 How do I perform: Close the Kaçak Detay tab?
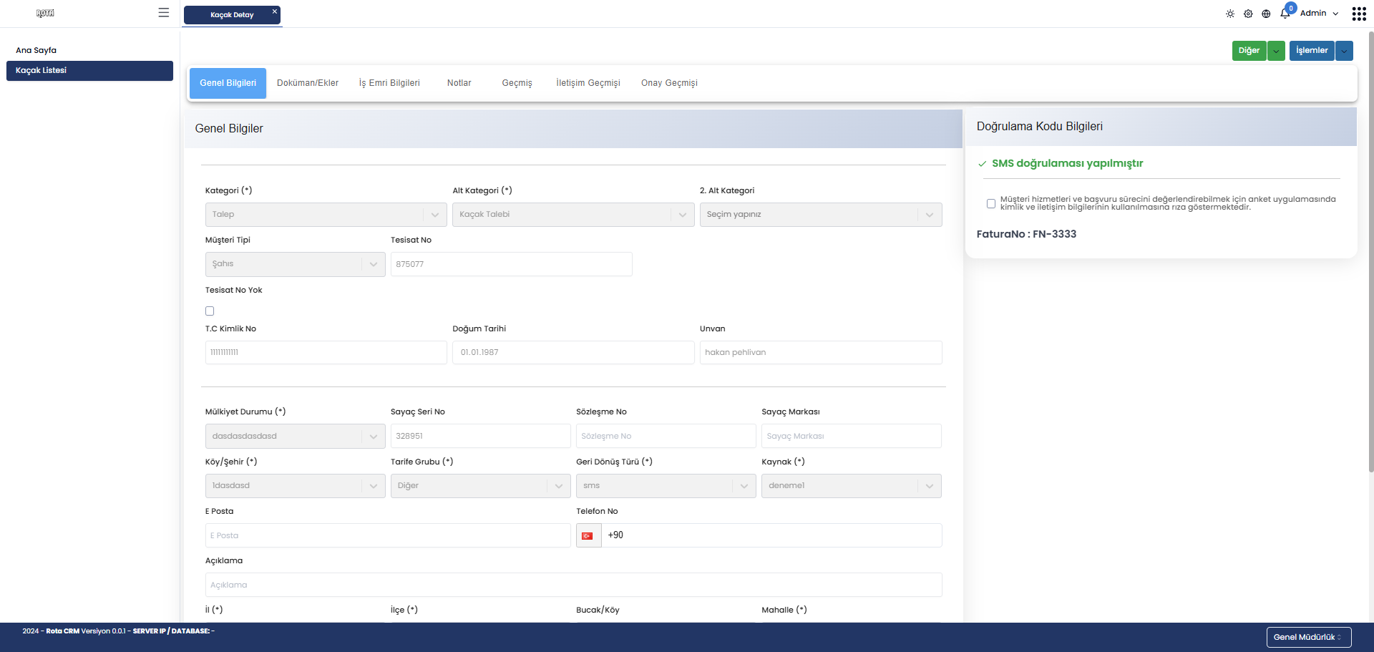tap(274, 11)
